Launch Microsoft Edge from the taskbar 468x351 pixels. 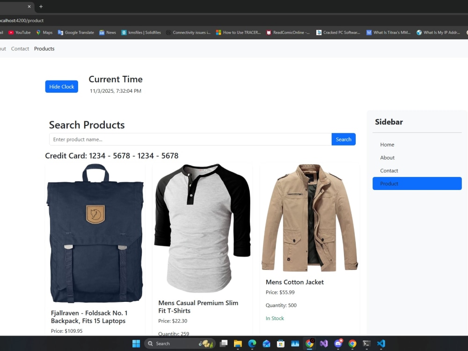(252, 344)
